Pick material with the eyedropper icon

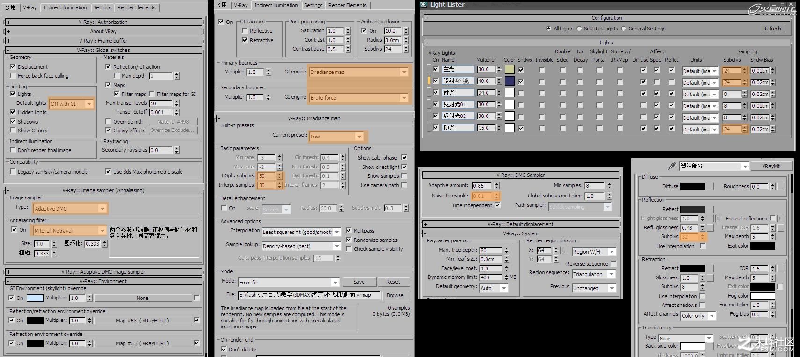671,166
